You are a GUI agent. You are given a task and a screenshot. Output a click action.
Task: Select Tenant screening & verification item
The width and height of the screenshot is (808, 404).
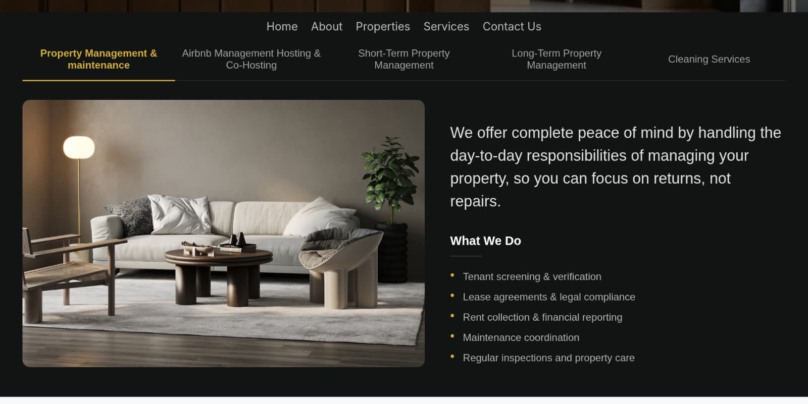pos(532,276)
